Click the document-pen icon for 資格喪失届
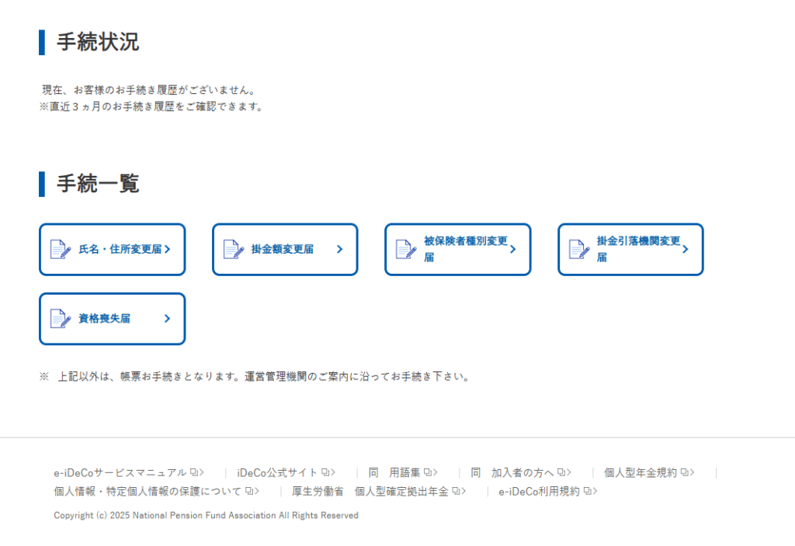795x546 pixels. coord(60,318)
